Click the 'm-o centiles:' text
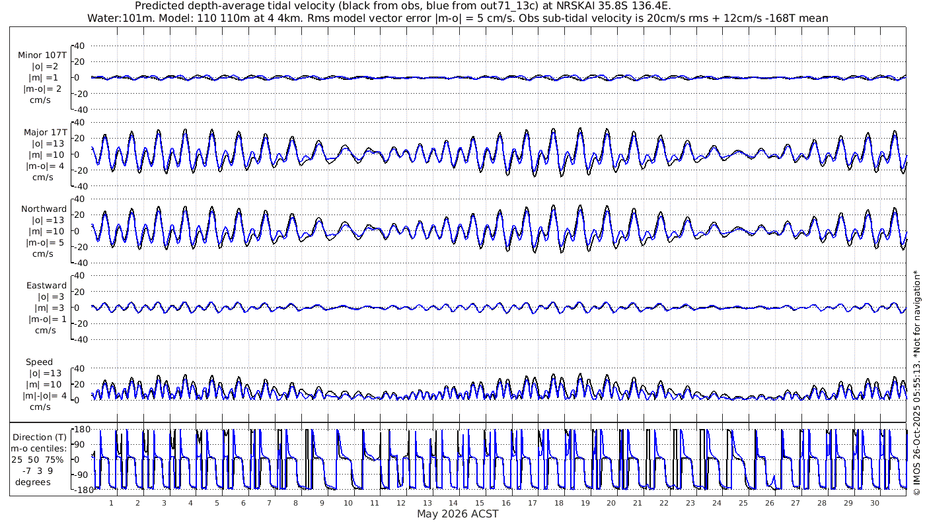This screenshot has width=925, height=528. click(x=40, y=448)
